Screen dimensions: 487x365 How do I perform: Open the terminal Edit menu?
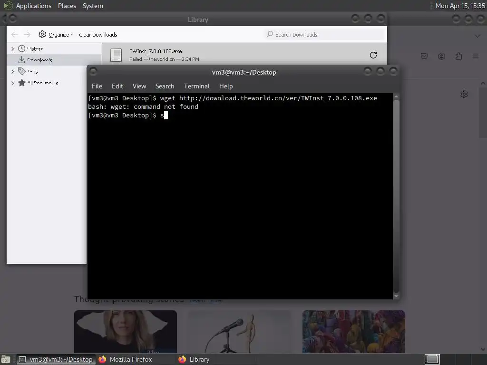(x=117, y=86)
